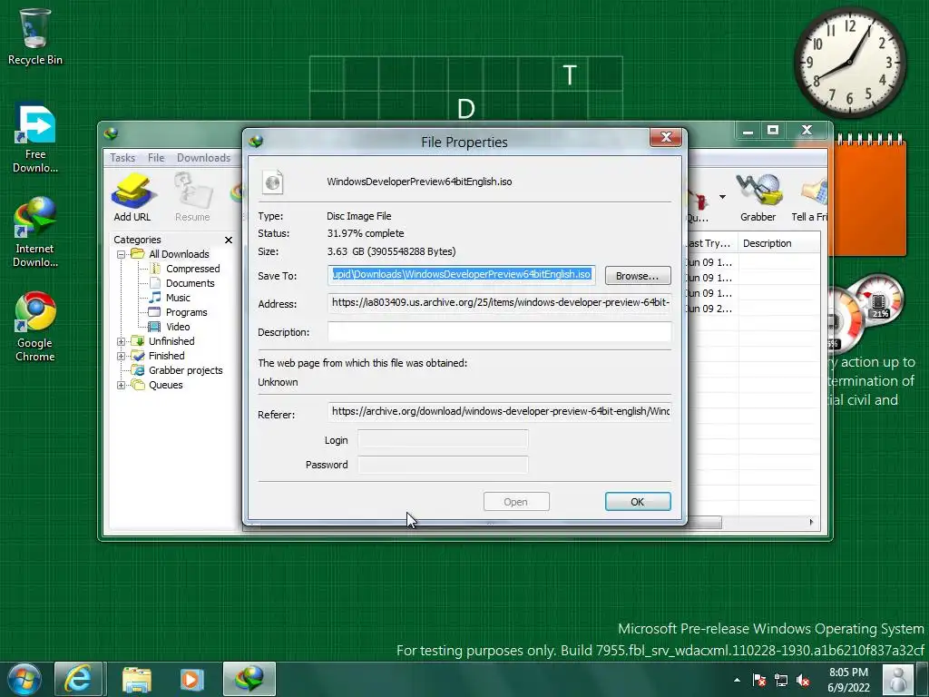
Task: Click horizontal scrollbar right arrow in IDM
Action: pos(811,522)
